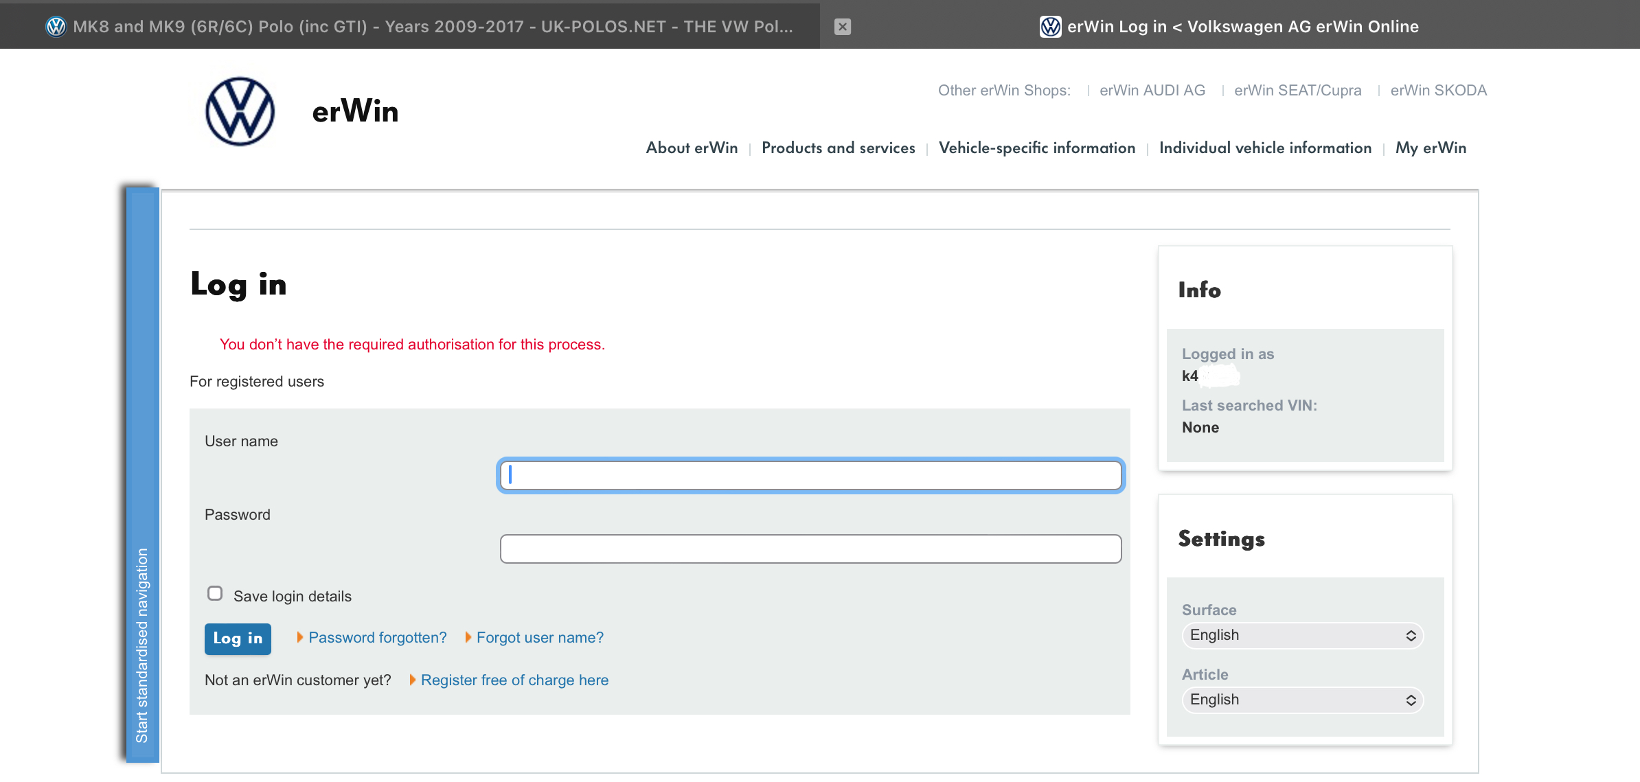This screenshot has width=1640, height=782.
Task: Click the erWin title text in header
Action: [x=355, y=111]
